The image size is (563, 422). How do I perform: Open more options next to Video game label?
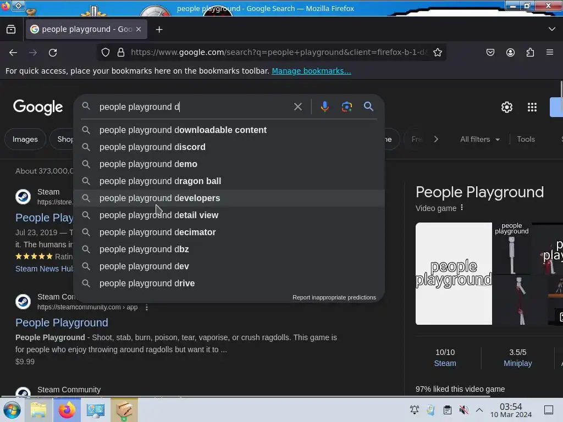(x=462, y=207)
